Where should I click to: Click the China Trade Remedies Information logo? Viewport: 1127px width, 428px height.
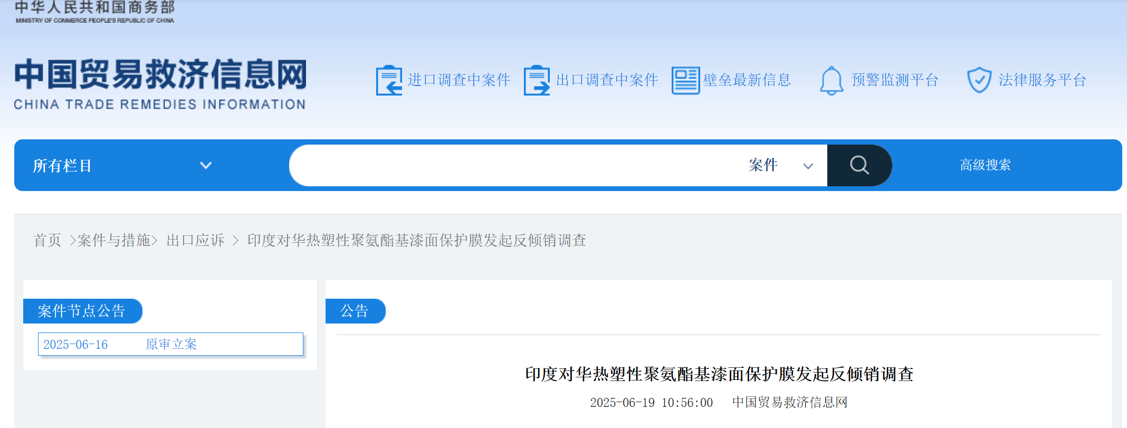[160, 84]
